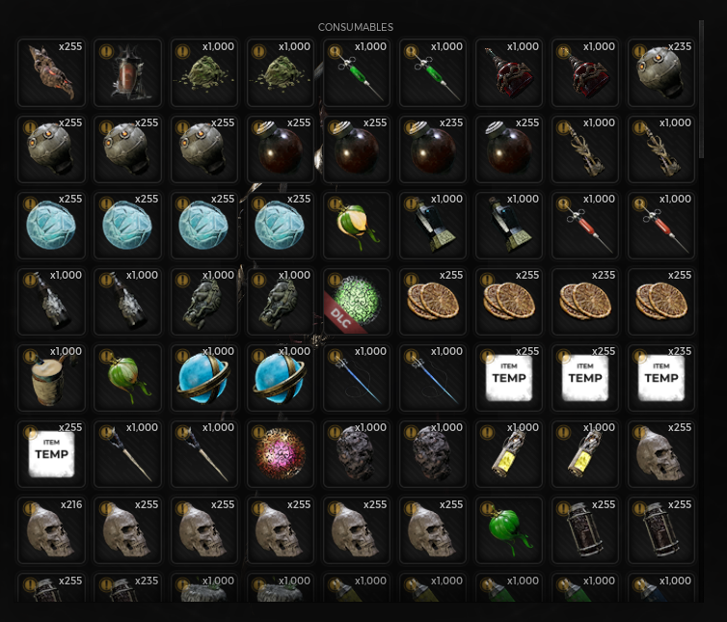The width and height of the screenshot is (727, 622).
Task: Select the dark red flask without warning badge
Action: [509, 149]
